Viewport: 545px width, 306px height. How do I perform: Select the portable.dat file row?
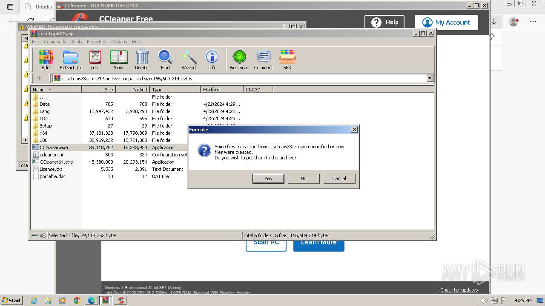coord(109,176)
